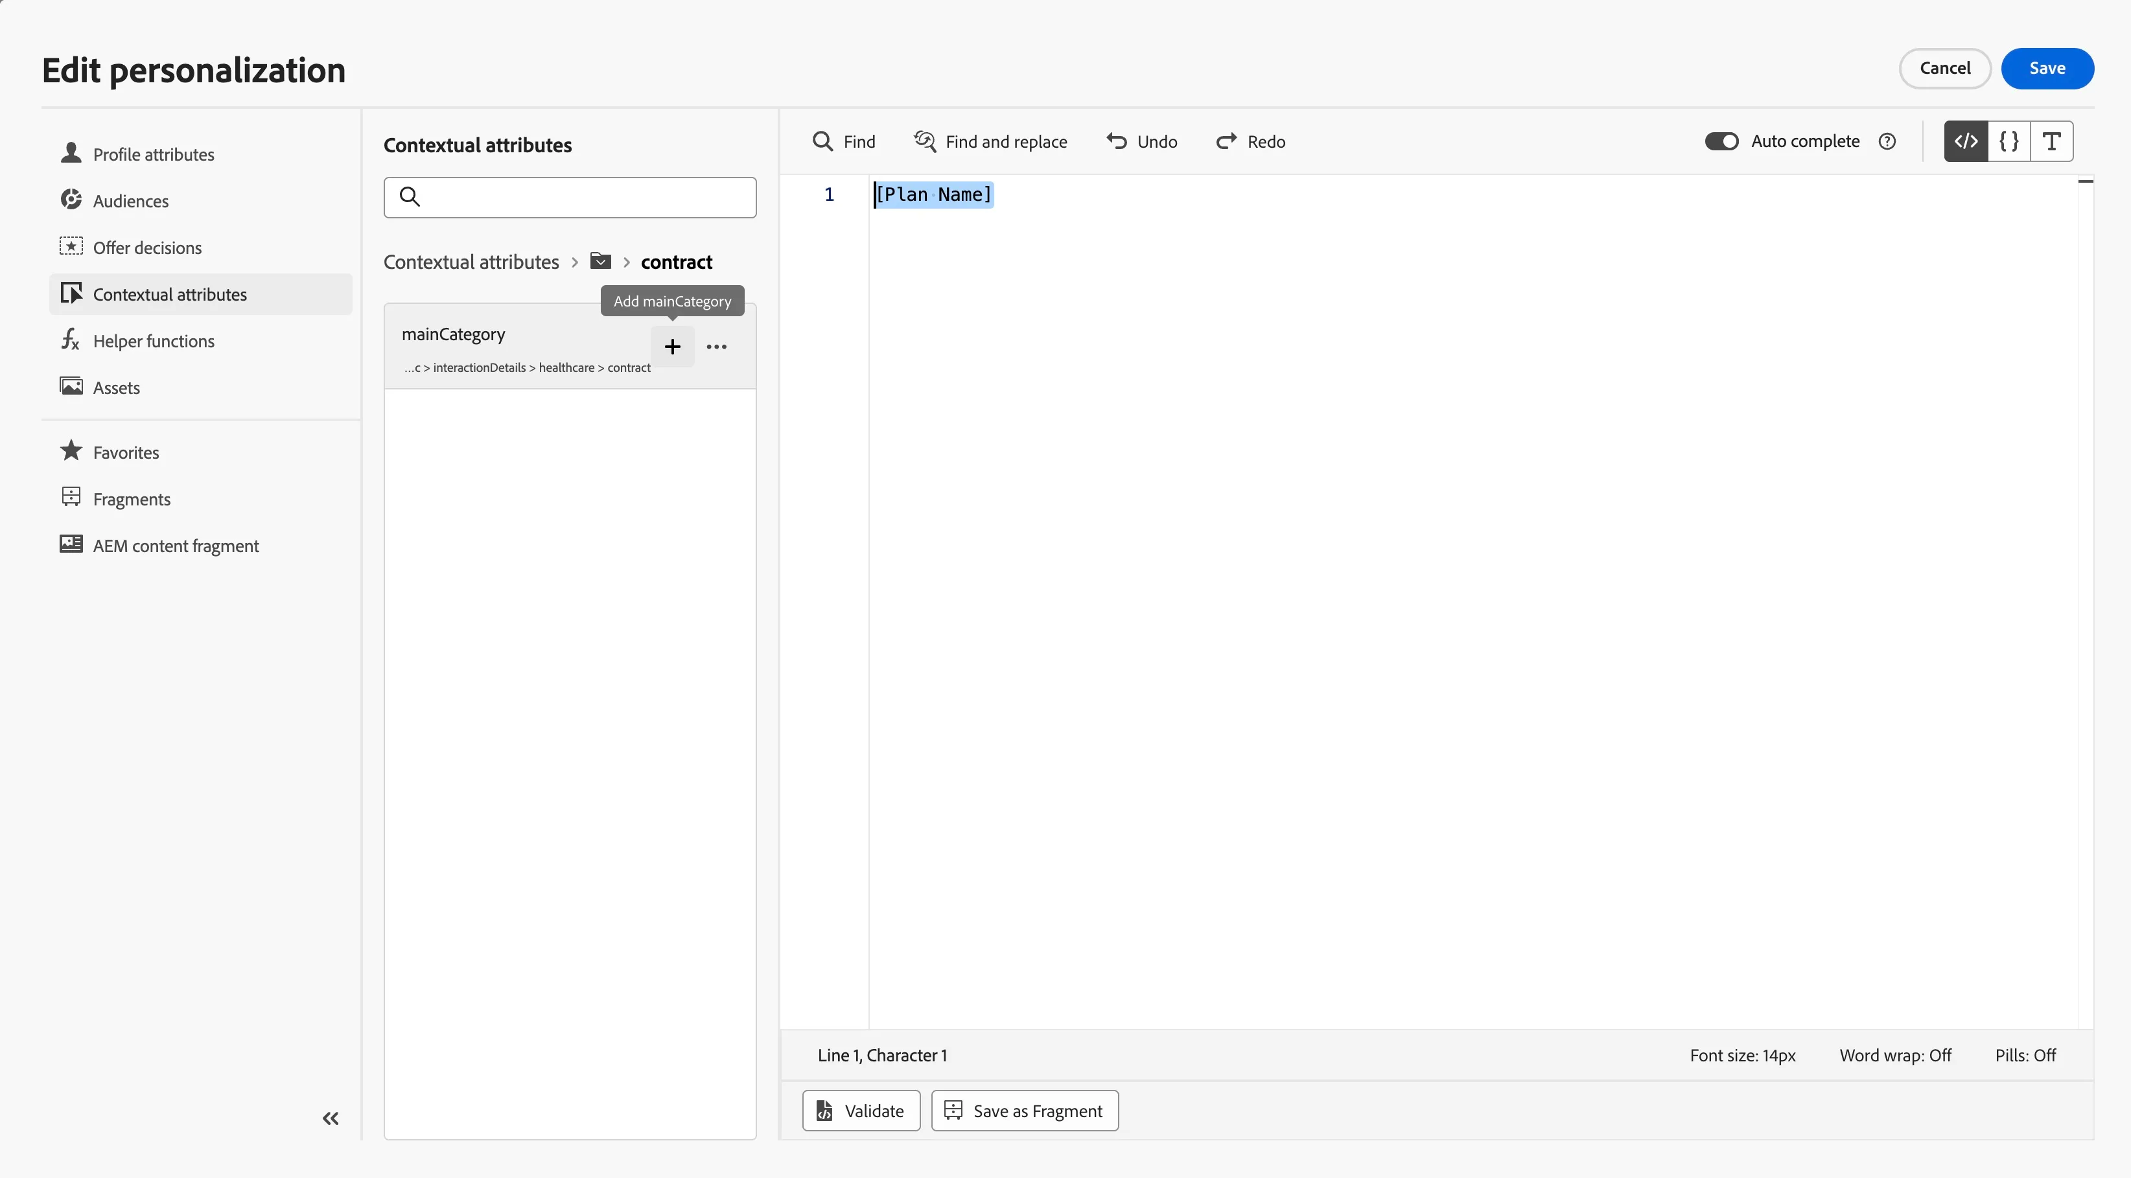Screen dimensions: 2131x1178
Task: Cancel editing personalization
Action: [1945, 69]
